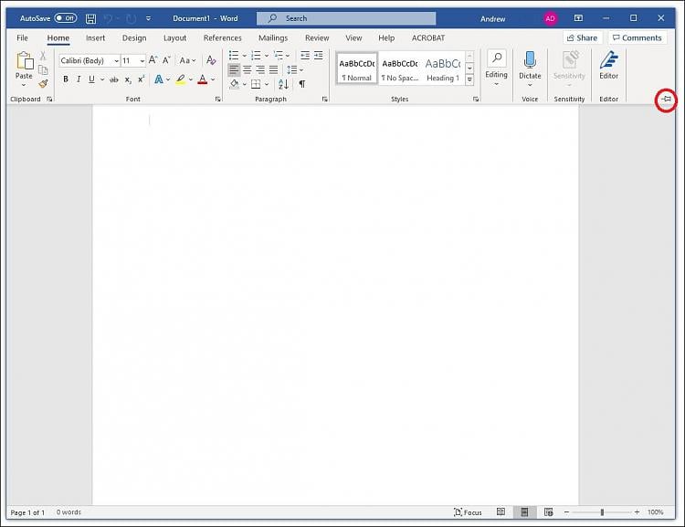685x527 pixels.
Task: Apply red font color
Action: [x=202, y=79]
